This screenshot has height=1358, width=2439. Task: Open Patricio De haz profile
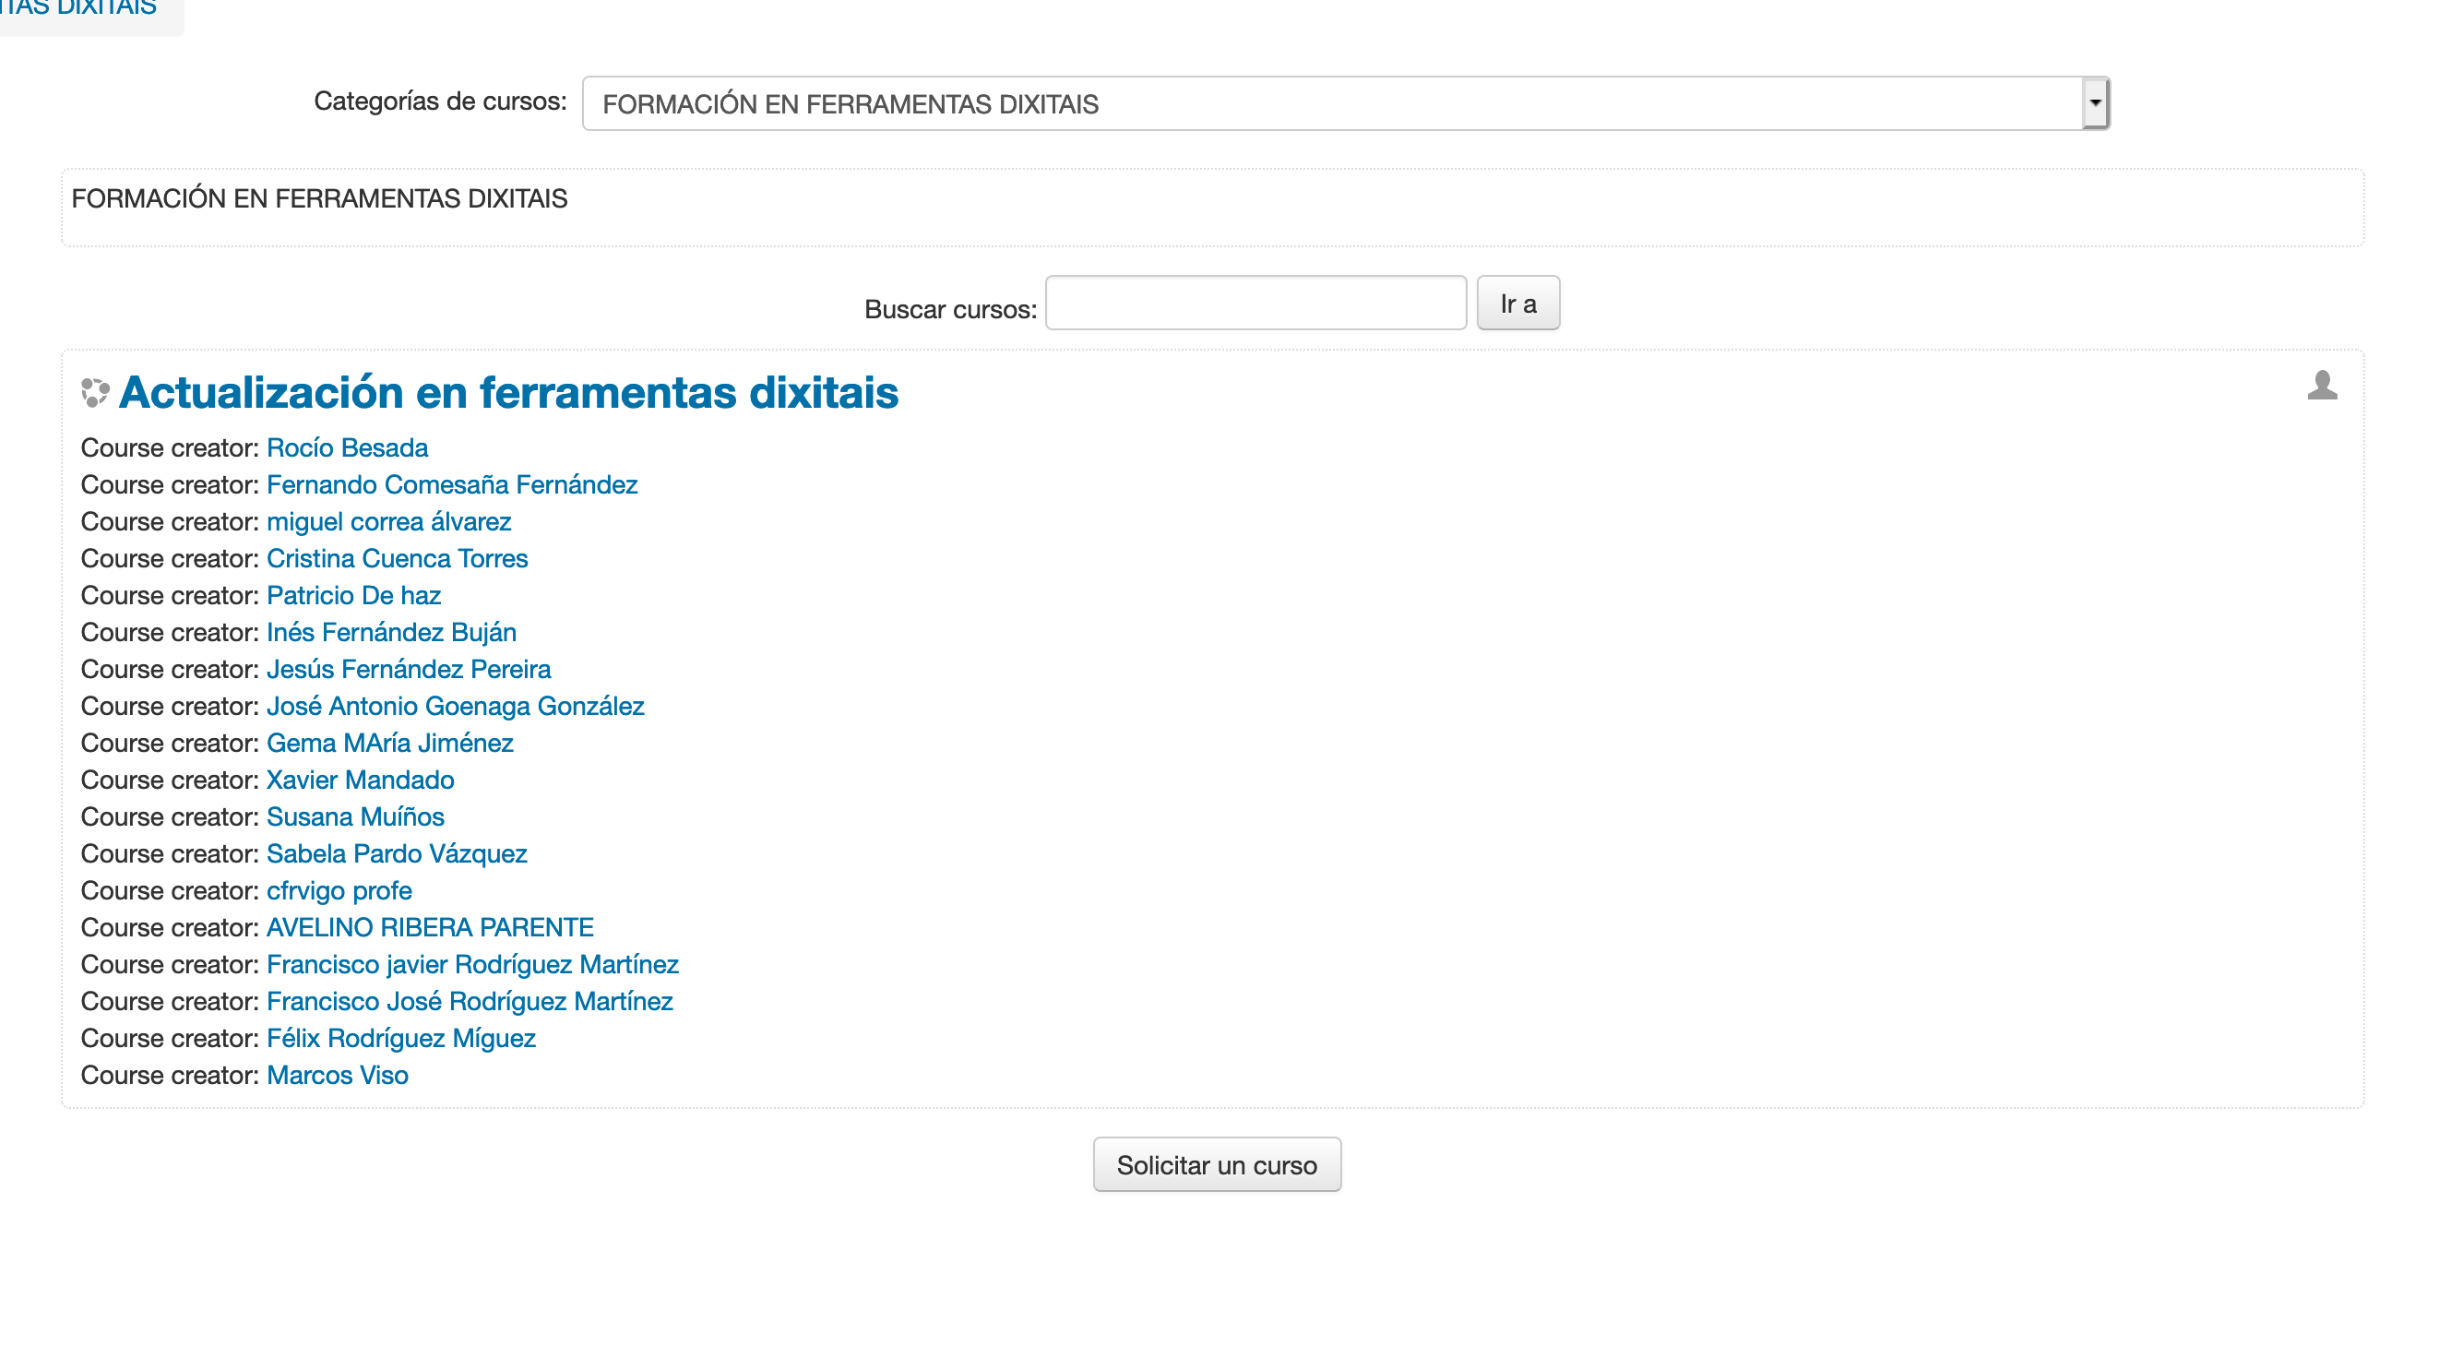point(353,595)
